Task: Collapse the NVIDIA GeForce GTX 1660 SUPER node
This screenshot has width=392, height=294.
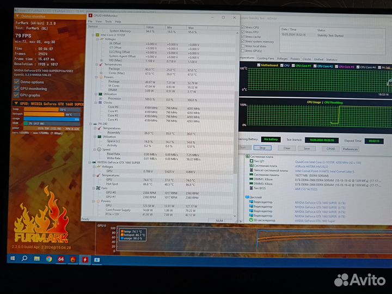Action: (89, 162)
